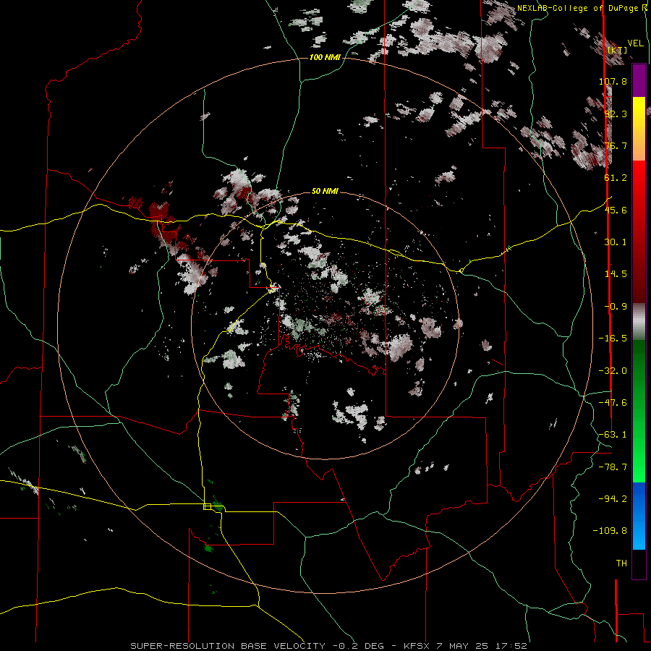651x651 pixels.
Task: Click the -94.2 legend value
Action: pos(613,498)
